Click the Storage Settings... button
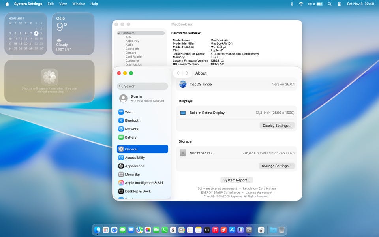This screenshot has width=379, height=237. pos(276,166)
